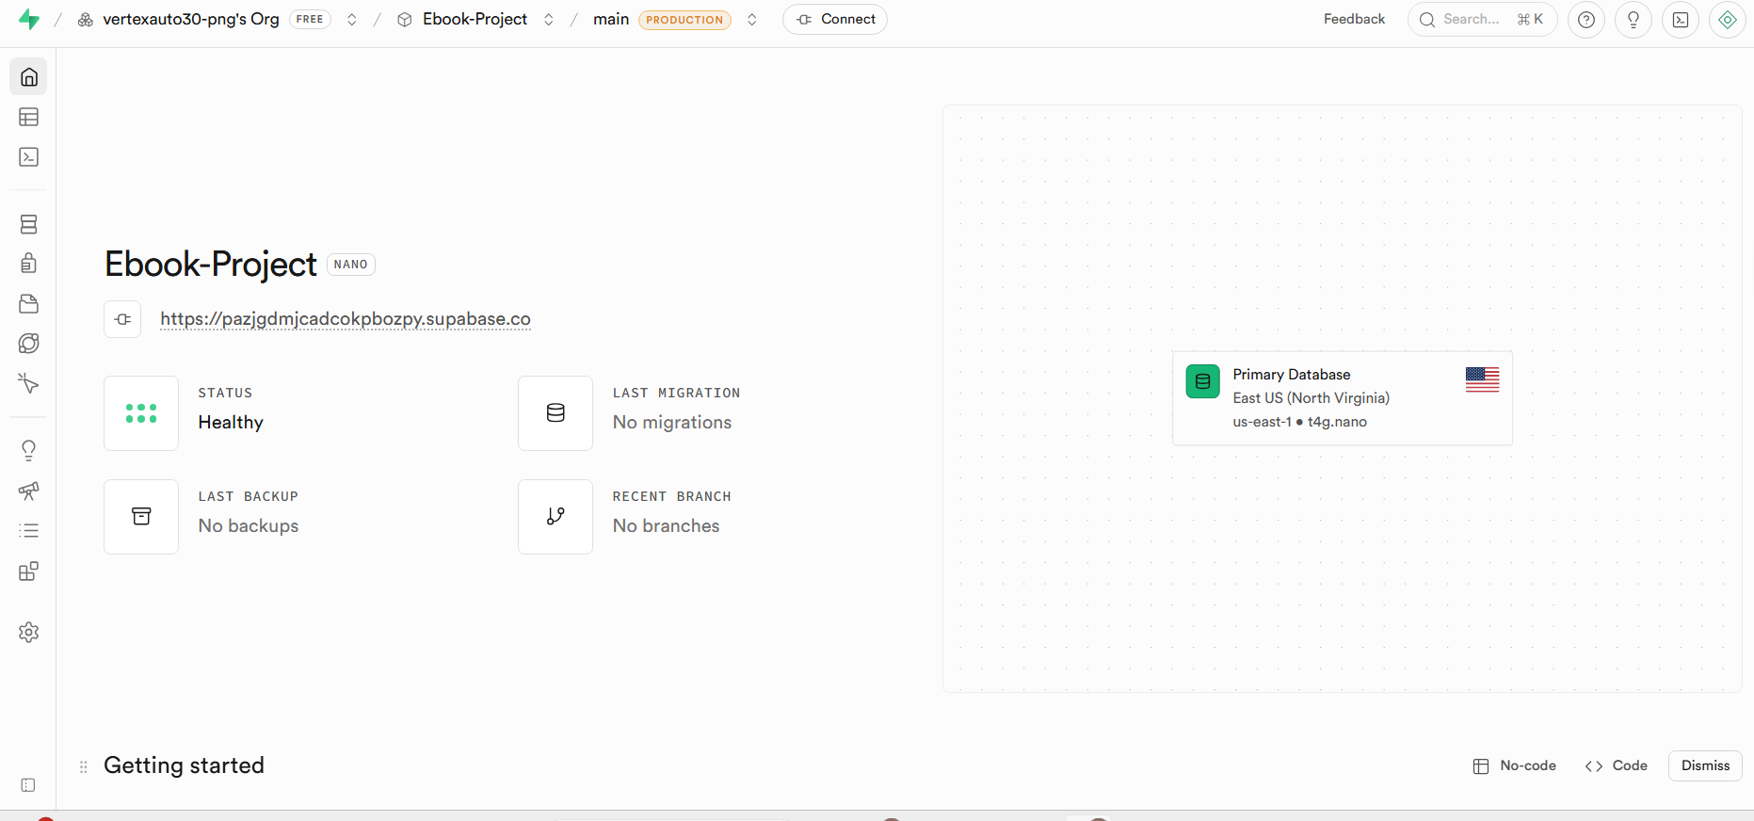Viewport: 1754px width, 821px height.
Task: Open the help question mark menu
Action: click(1586, 20)
